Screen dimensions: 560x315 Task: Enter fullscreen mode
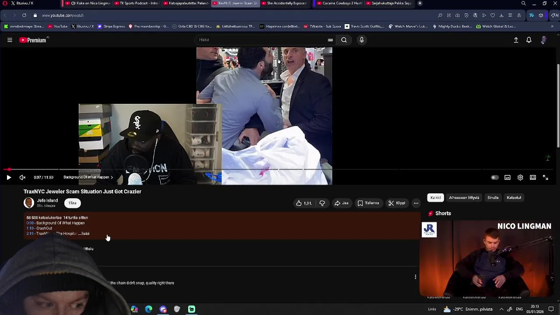point(546,178)
